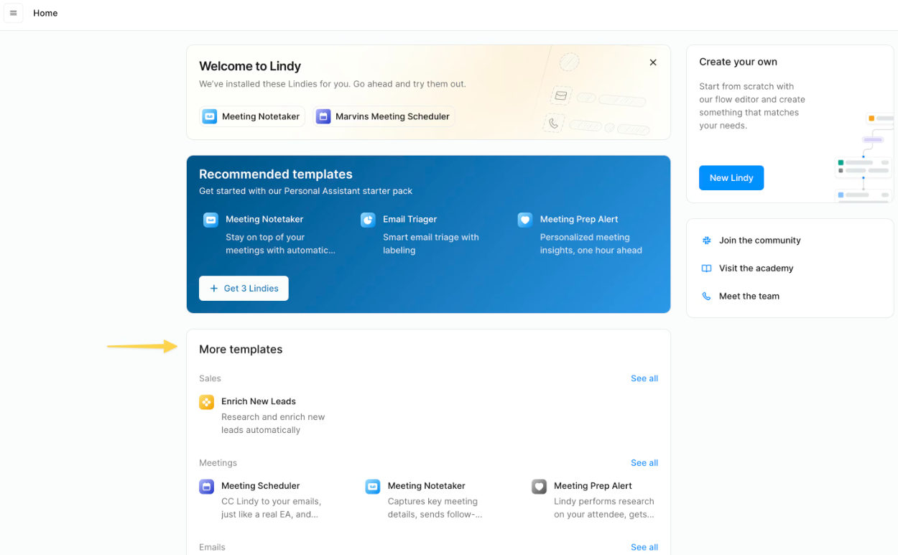Image resolution: width=898 pixels, height=555 pixels.
Task: Open the Visit the academy link
Action: (x=756, y=269)
